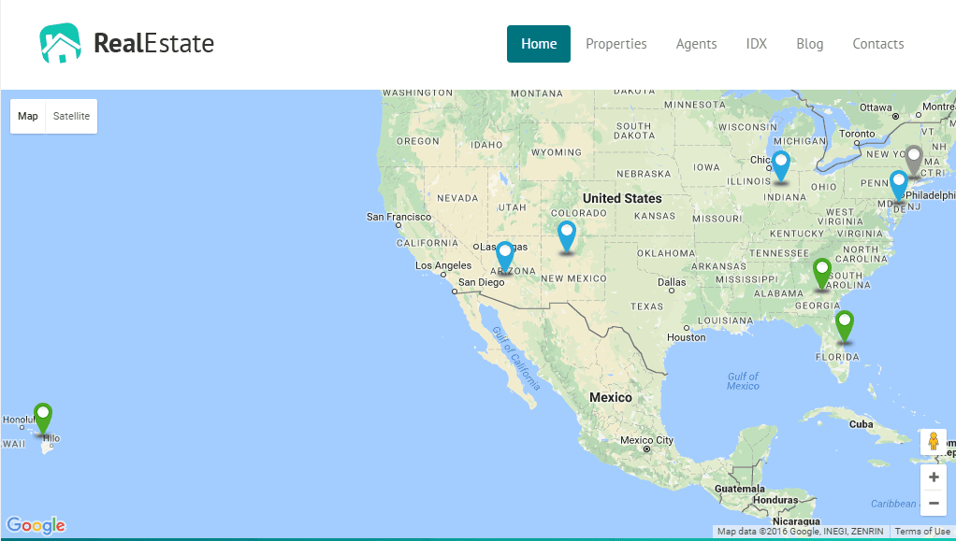The width and height of the screenshot is (956, 541).
Task: Zoom in with the plus button
Action: [934, 477]
